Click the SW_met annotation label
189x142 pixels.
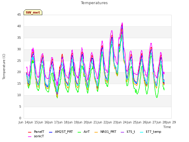pyautogui.click(x=33, y=12)
